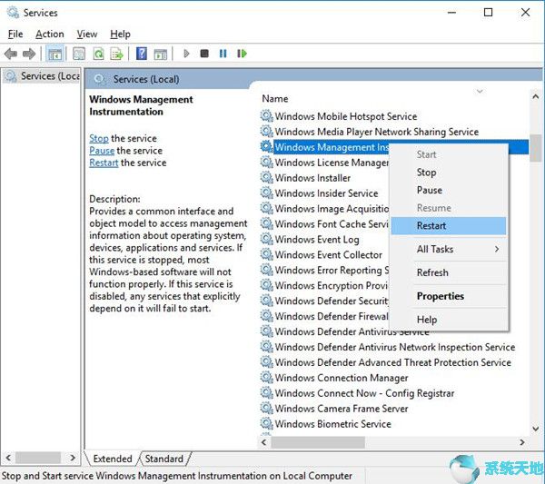Click the Refresh toolbar icon
This screenshot has height=484, width=545.
point(99,54)
